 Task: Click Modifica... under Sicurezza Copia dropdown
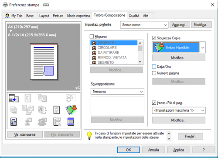179,58
